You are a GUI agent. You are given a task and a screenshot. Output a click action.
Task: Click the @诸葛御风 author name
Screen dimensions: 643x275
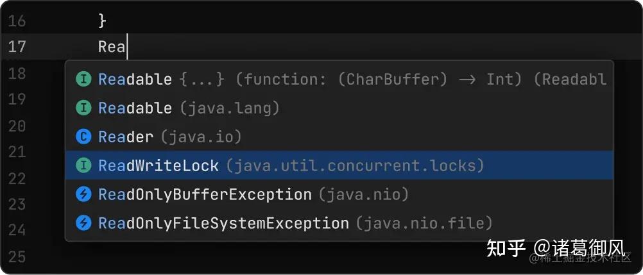click(x=579, y=247)
